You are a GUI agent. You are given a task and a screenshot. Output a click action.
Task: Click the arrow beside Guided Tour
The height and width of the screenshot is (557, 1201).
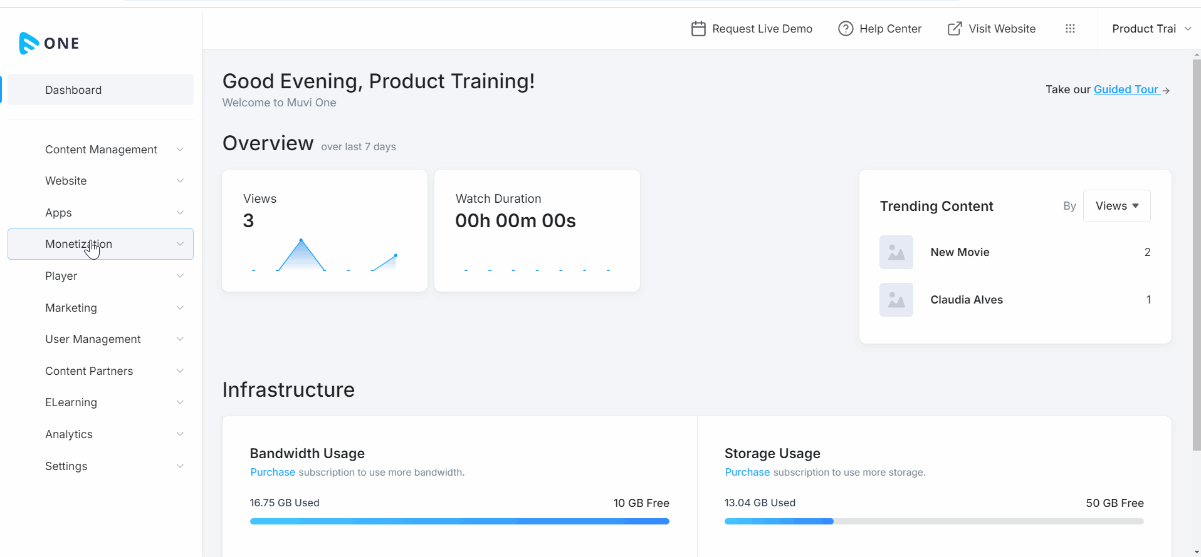(x=1166, y=91)
